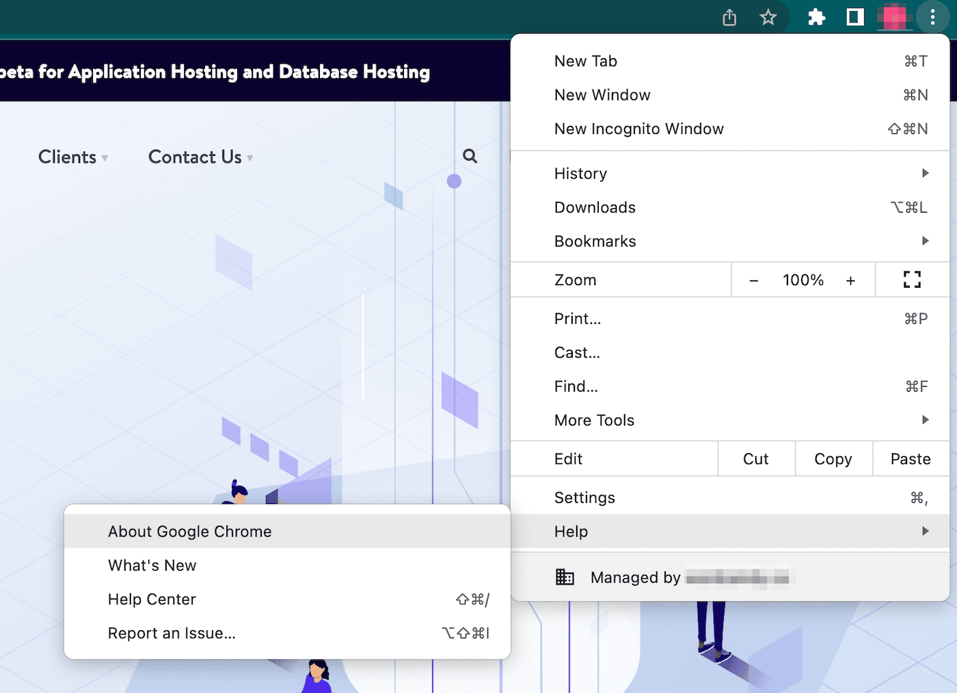Screen dimensions: 957x693
Task: Click the Copy button in Edit row
Action: coord(833,459)
